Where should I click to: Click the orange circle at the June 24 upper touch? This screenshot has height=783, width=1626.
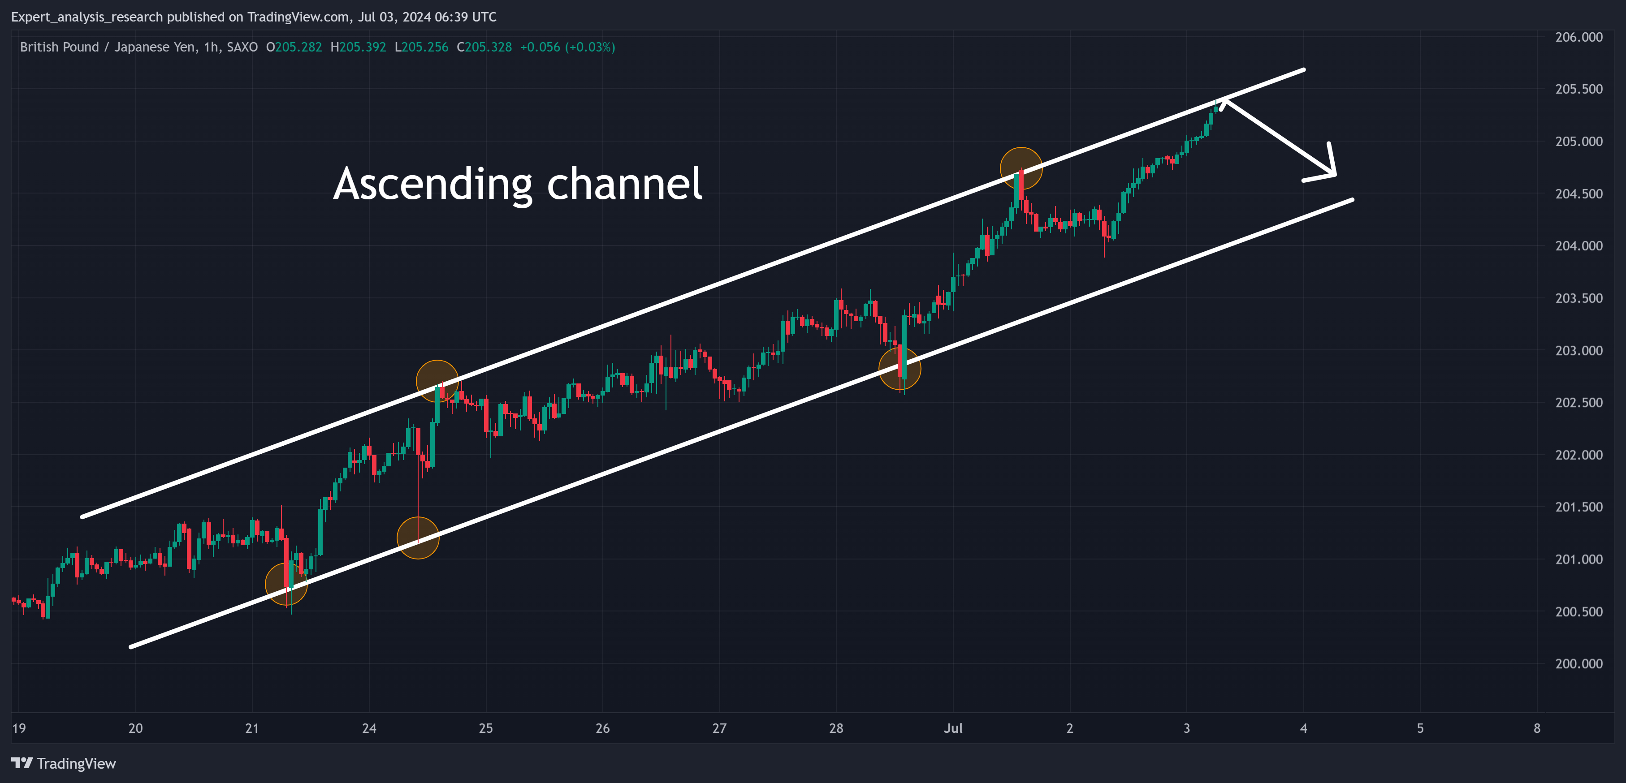pos(437,381)
